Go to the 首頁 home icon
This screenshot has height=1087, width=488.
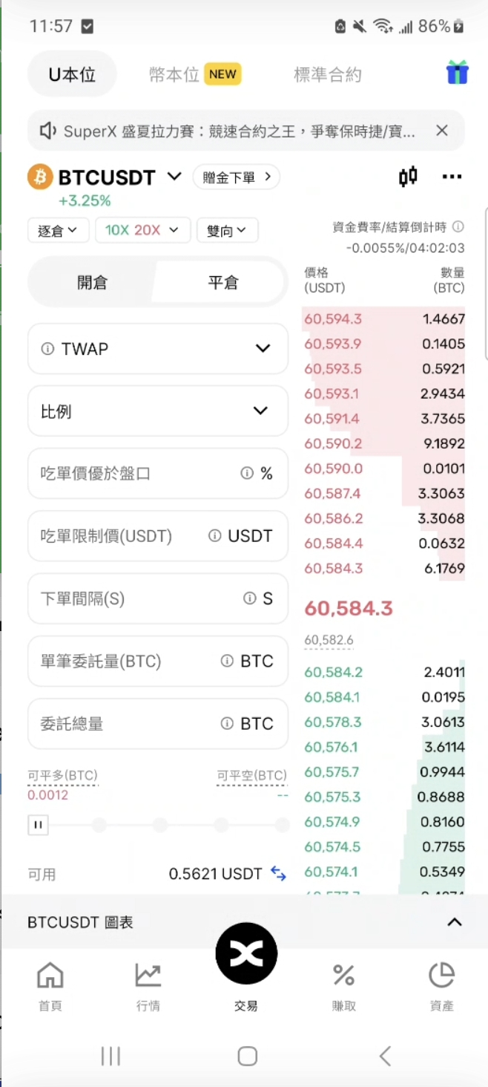pos(50,985)
